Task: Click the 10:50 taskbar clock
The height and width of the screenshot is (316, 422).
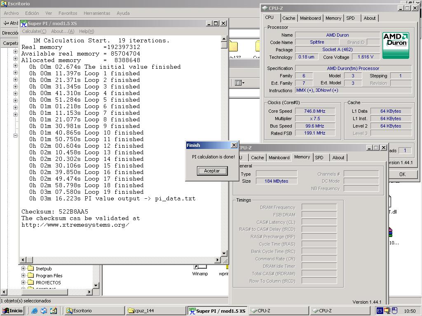Action: point(410,311)
